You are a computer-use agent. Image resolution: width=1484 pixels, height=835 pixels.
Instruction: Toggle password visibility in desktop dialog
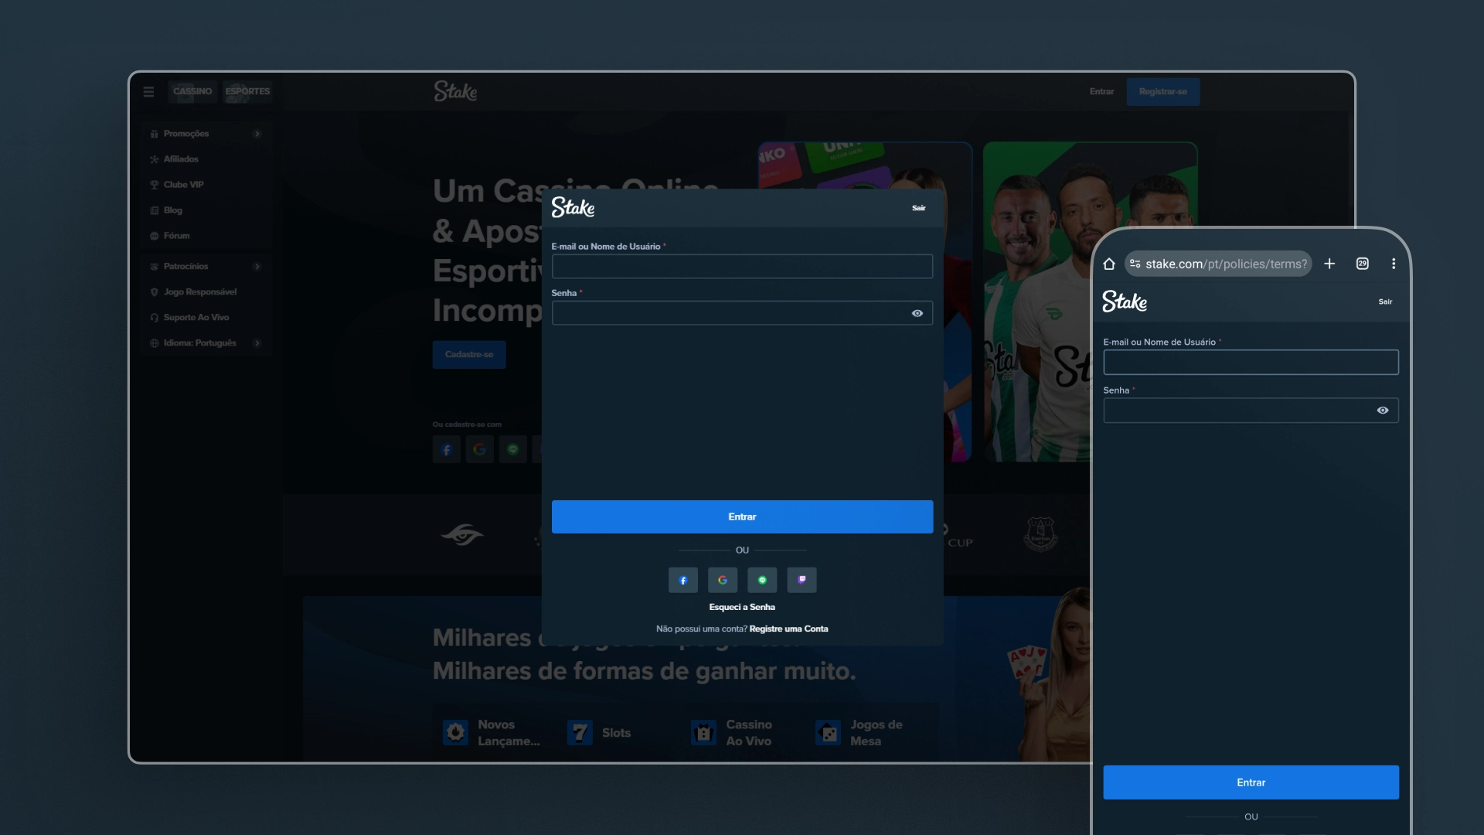[x=917, y=313]
